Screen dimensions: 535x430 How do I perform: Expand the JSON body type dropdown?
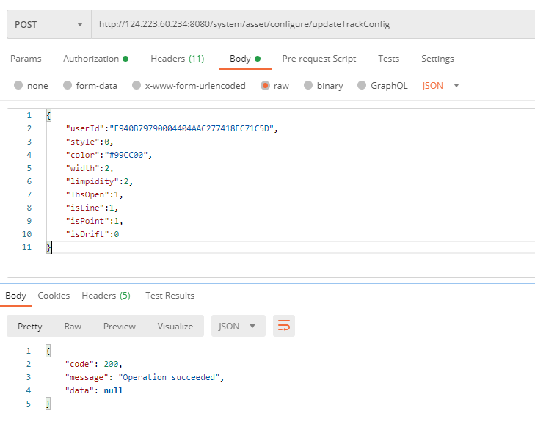click(441, 86)
